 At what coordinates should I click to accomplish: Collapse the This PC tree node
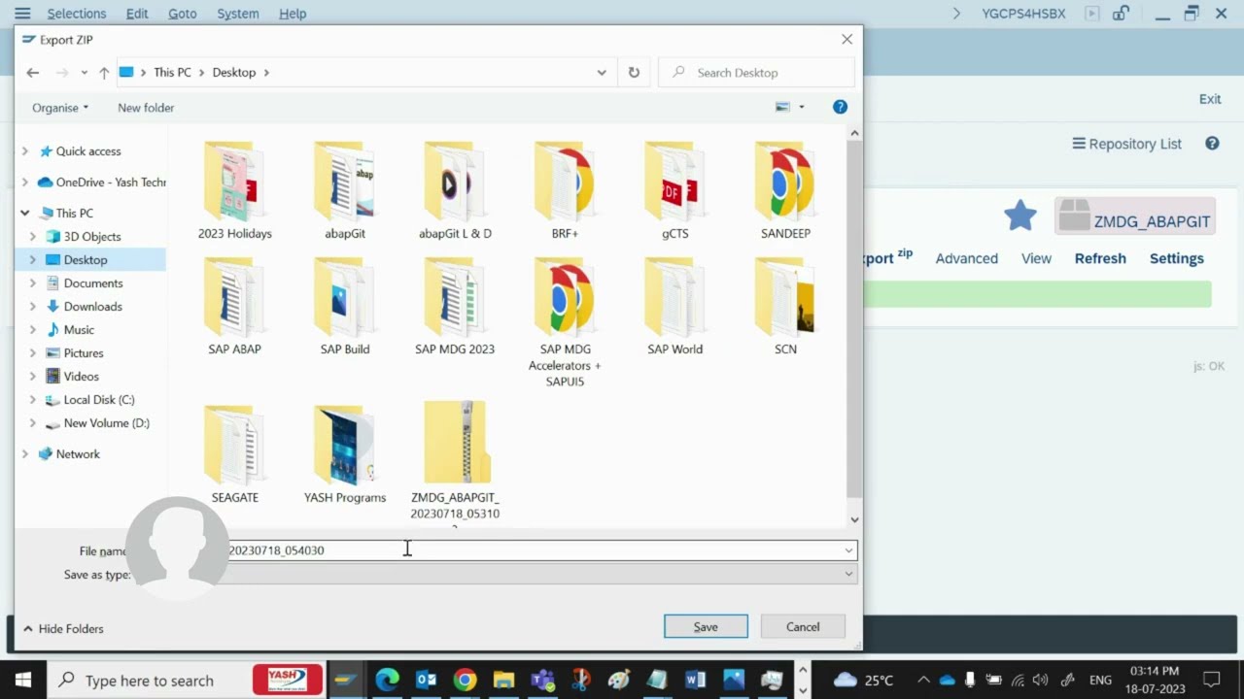click(25, 213)
